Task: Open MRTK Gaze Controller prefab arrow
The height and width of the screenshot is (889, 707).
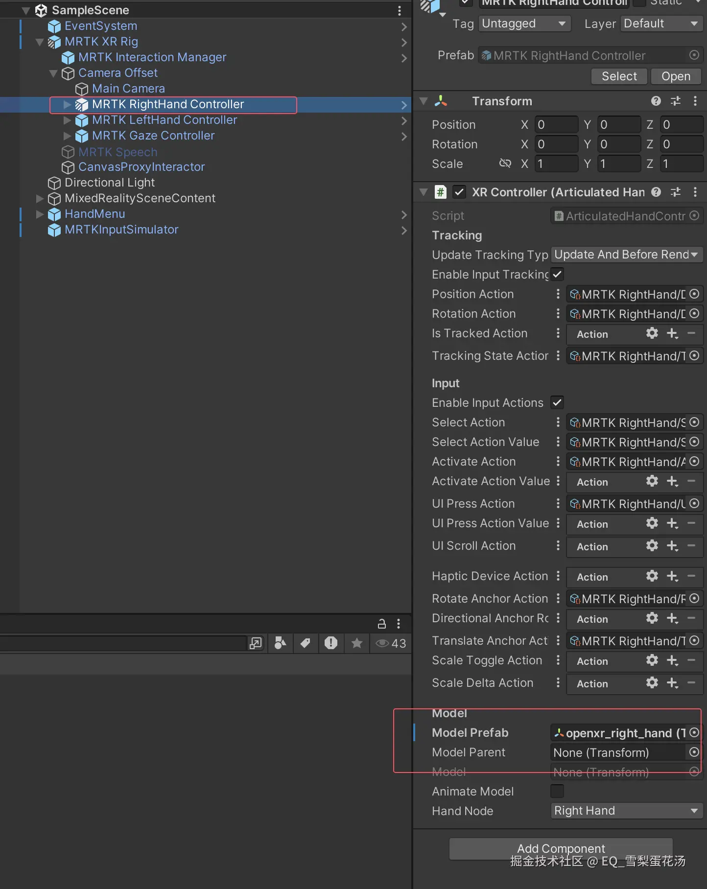Action: (x=404, y=136)
